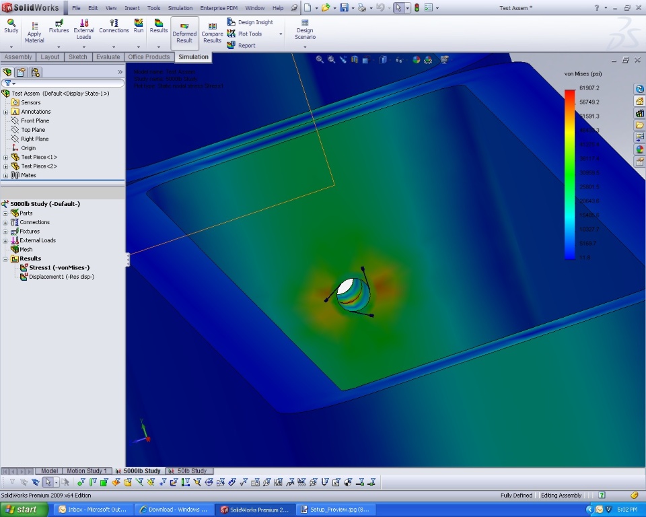The width and height of the screenshot is (646, 517).
Task: Collapse the Results folder in study tree
Action: pos(6,258)
